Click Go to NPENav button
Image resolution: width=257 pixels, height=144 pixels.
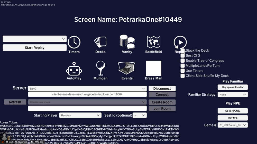(233, 111)
